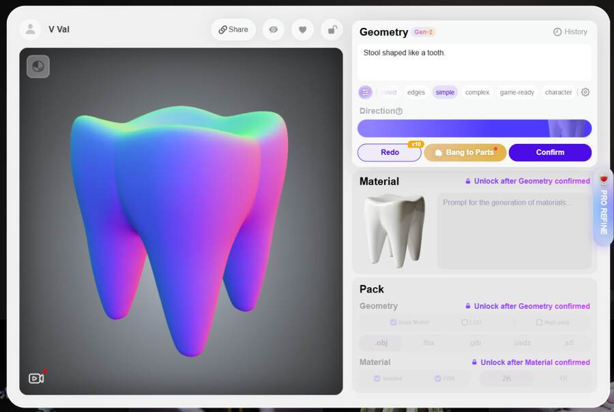The height and width of the screenshot is (412, 614).
Task: Click Material 'Unlock after Geometry confirmed' link
Action: [527, 181]
